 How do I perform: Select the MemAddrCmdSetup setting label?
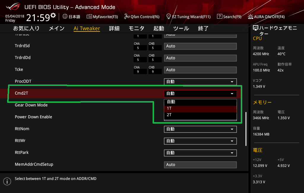pos(34,164)
